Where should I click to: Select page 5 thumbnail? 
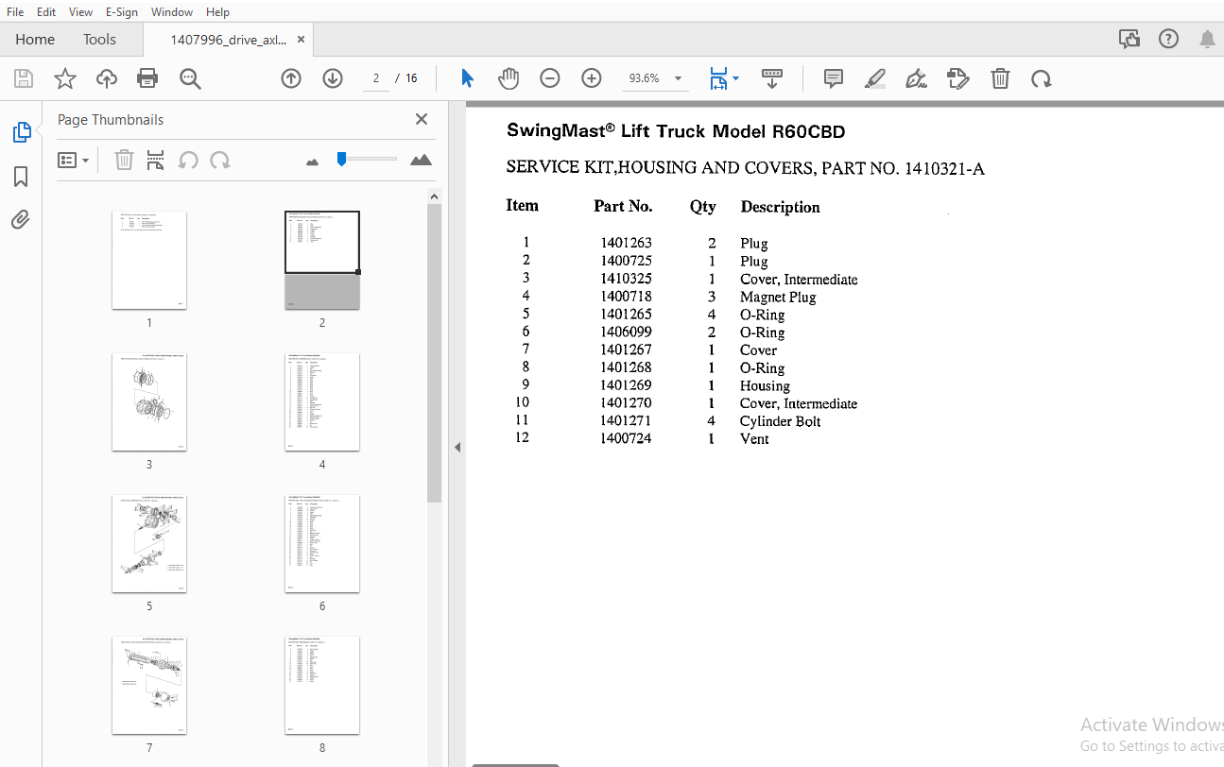149,543
